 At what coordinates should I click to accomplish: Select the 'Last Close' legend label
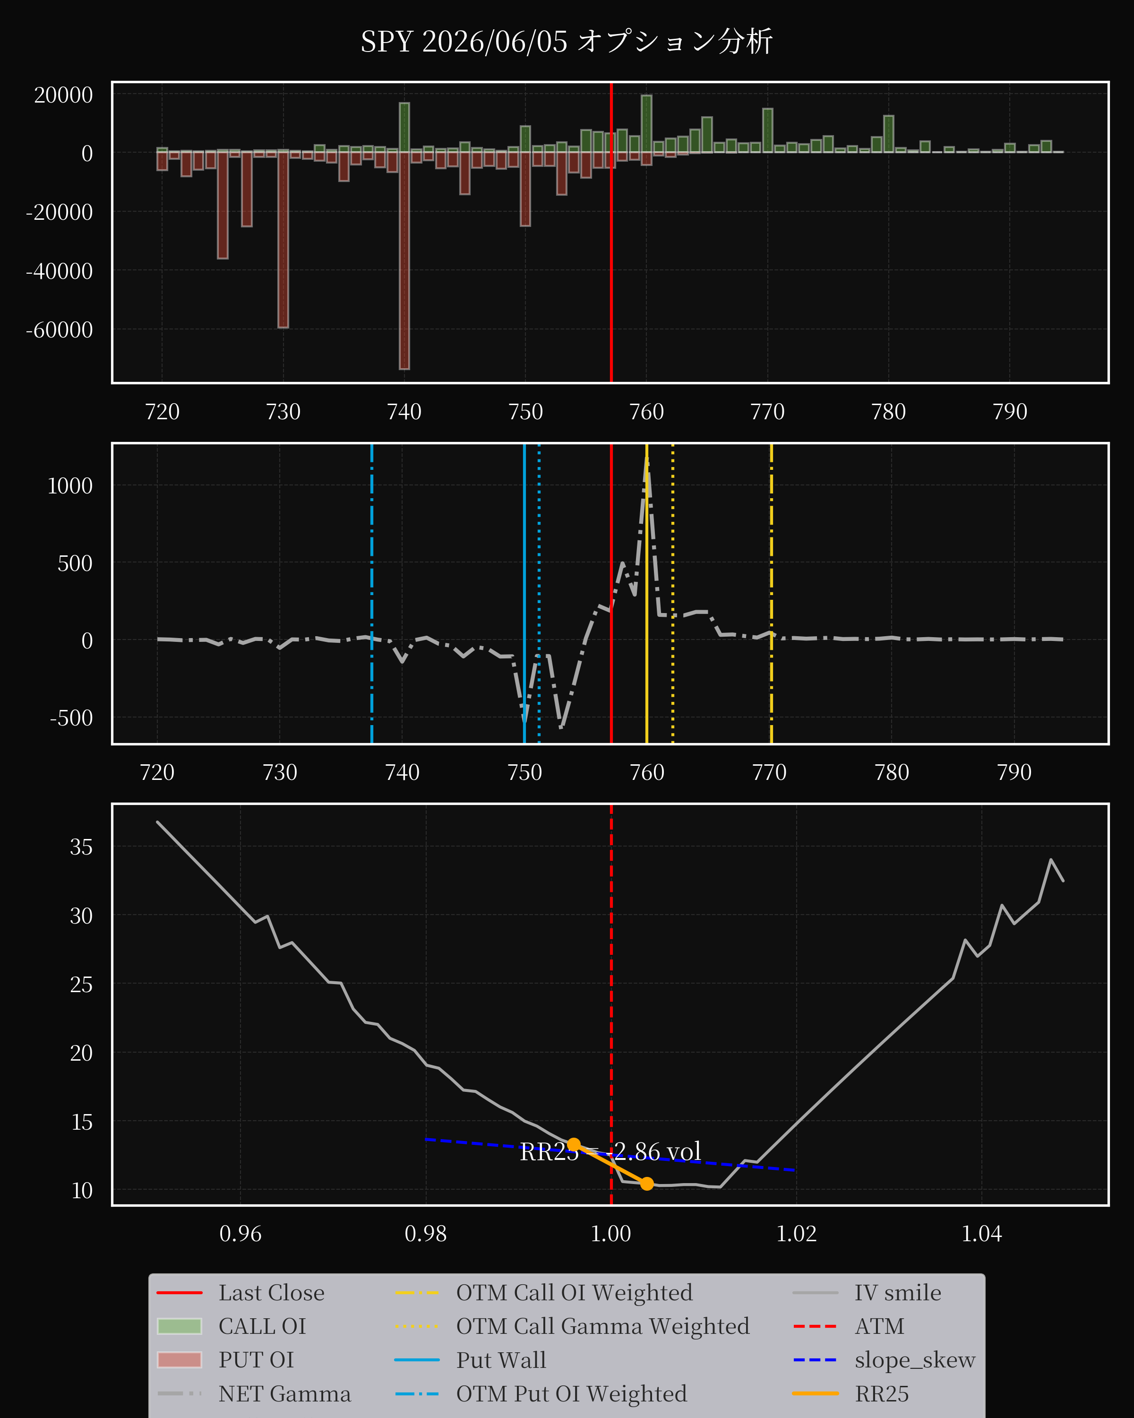point(272,1292)
